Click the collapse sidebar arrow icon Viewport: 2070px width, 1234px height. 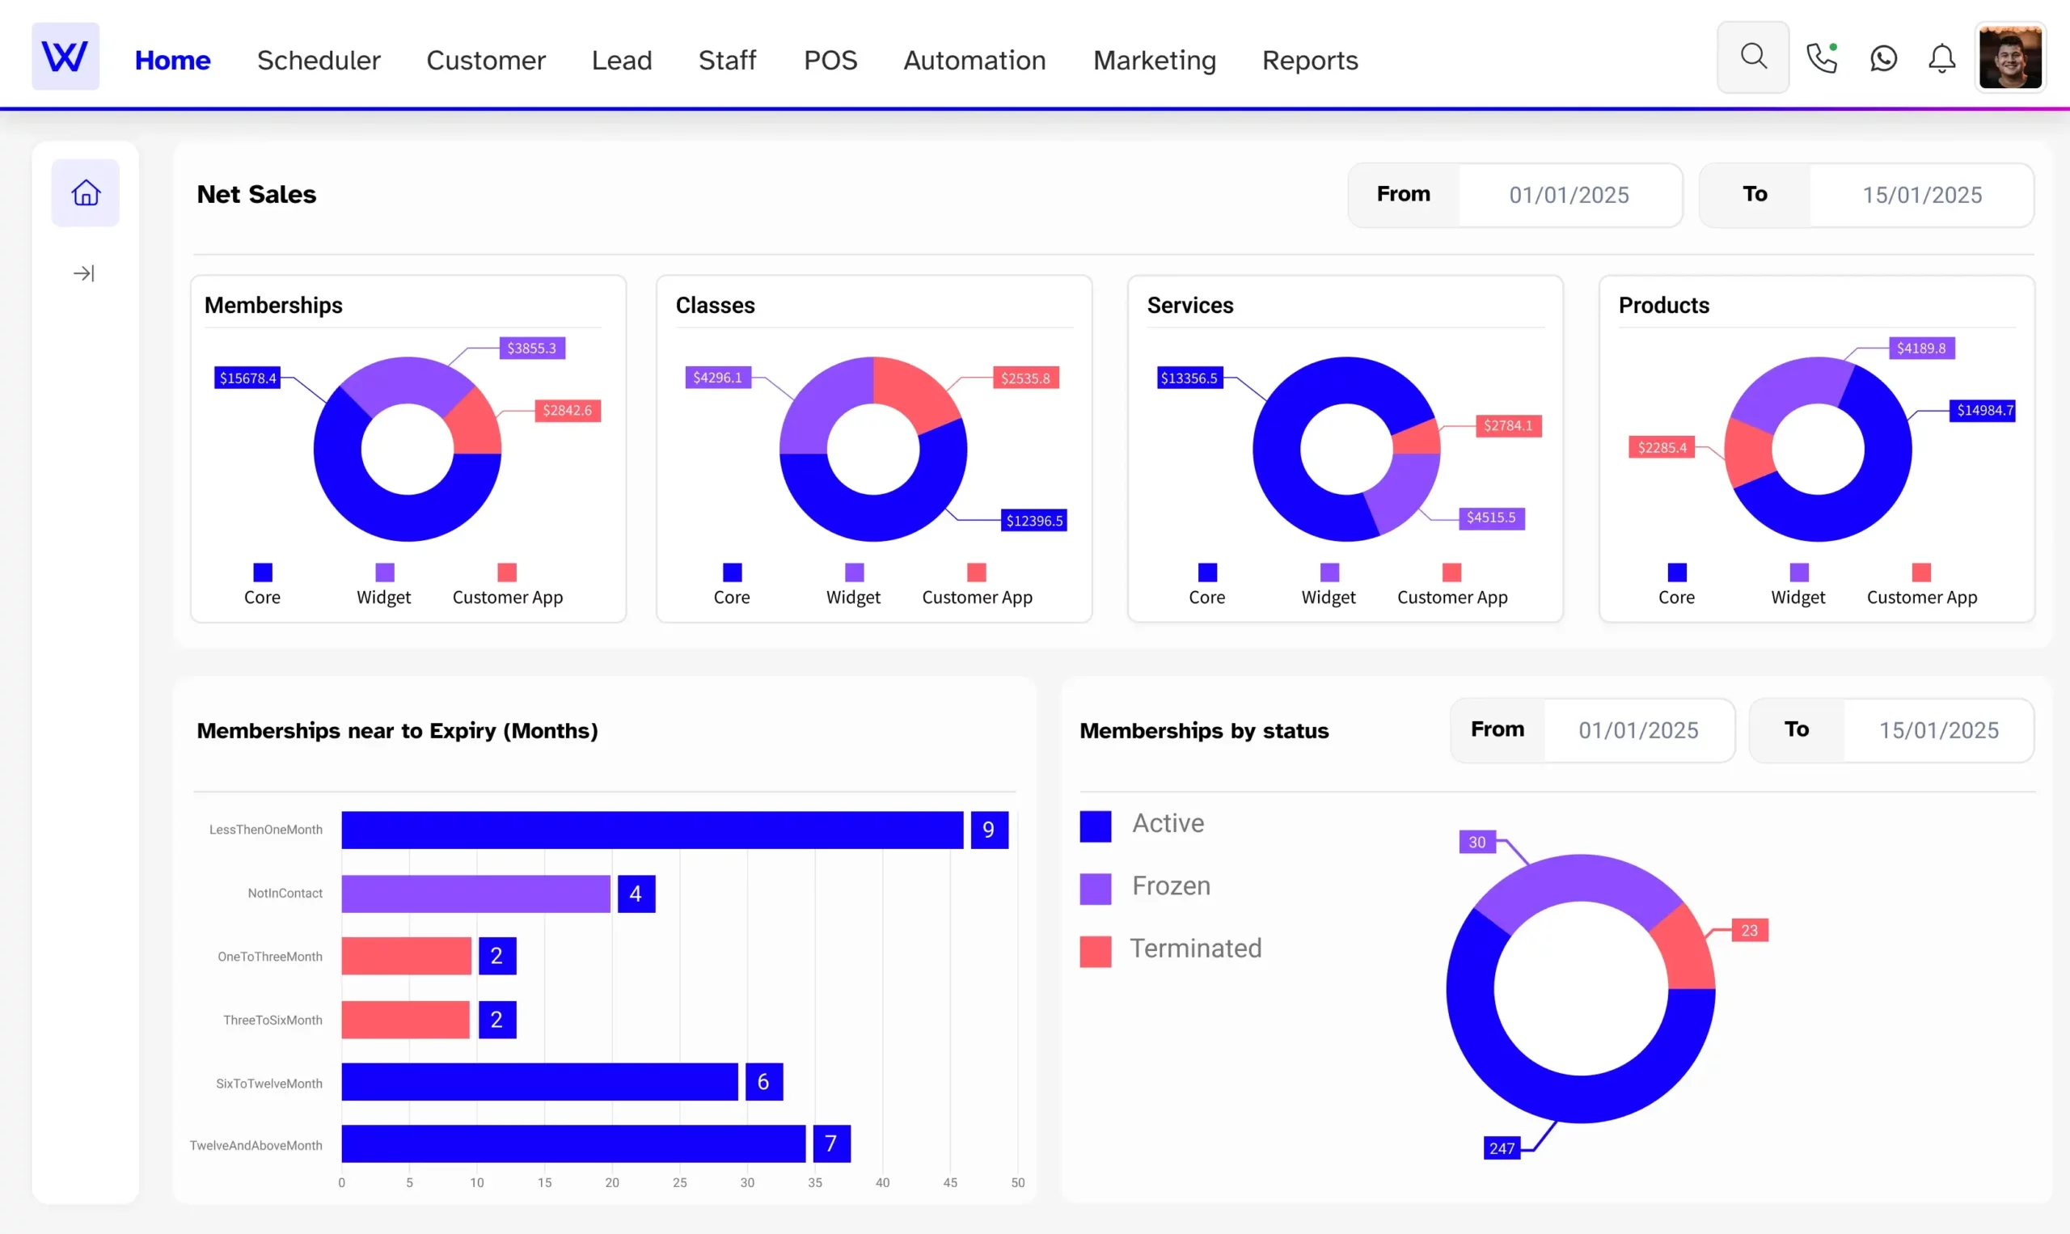83,273
